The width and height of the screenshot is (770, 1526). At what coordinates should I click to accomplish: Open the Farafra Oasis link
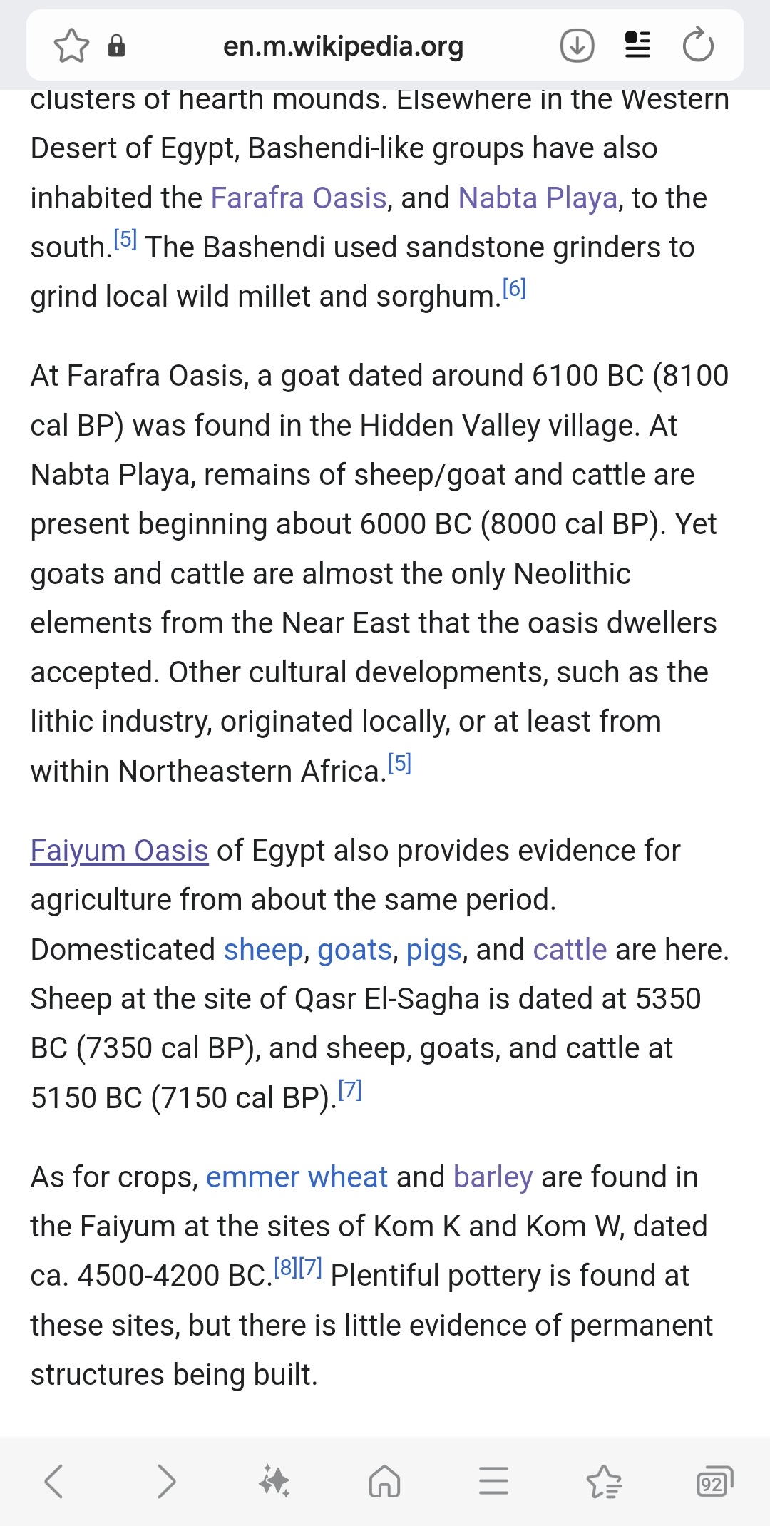299,198
